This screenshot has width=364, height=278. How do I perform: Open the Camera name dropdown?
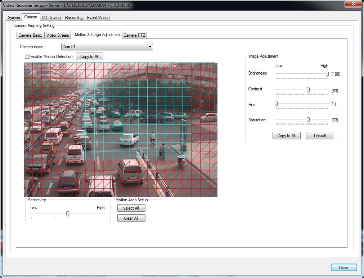pyautogui.click(x=107, y=47)
